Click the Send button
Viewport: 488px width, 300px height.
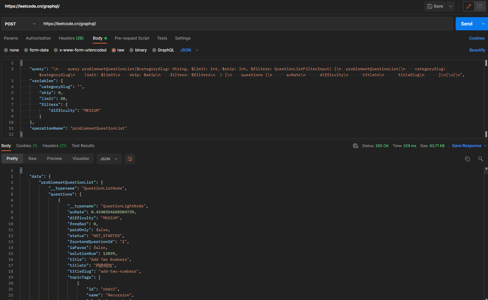click(x=467, y=23)
